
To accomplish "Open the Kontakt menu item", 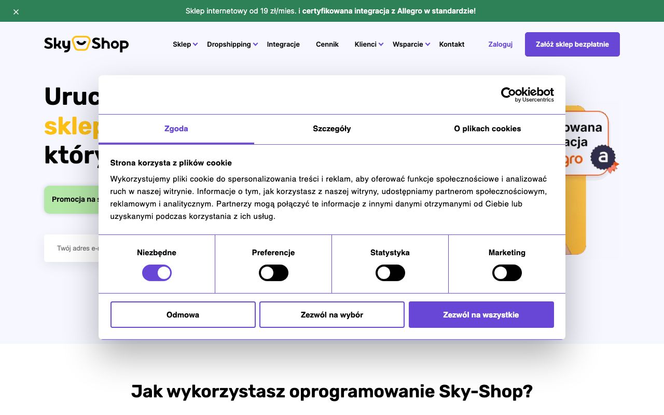I will (x=452, y=44).
